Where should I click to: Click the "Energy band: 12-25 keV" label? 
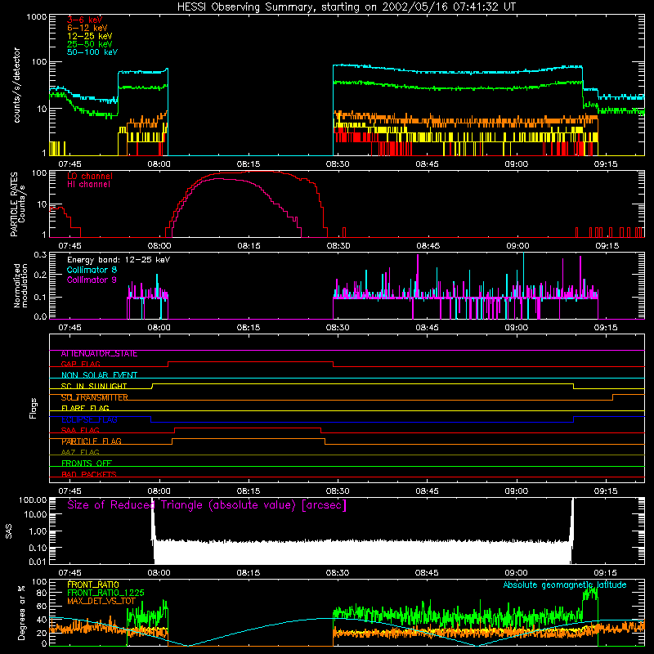[x=119, y=260]
